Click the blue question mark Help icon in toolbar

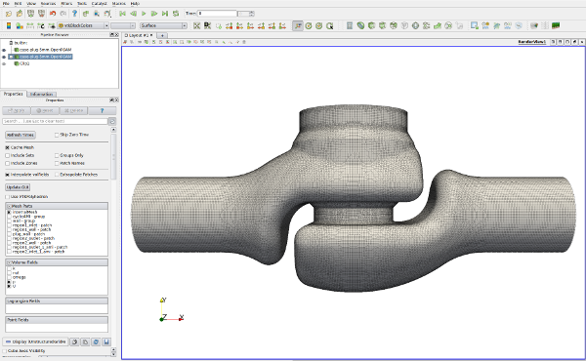pos(74,14)
